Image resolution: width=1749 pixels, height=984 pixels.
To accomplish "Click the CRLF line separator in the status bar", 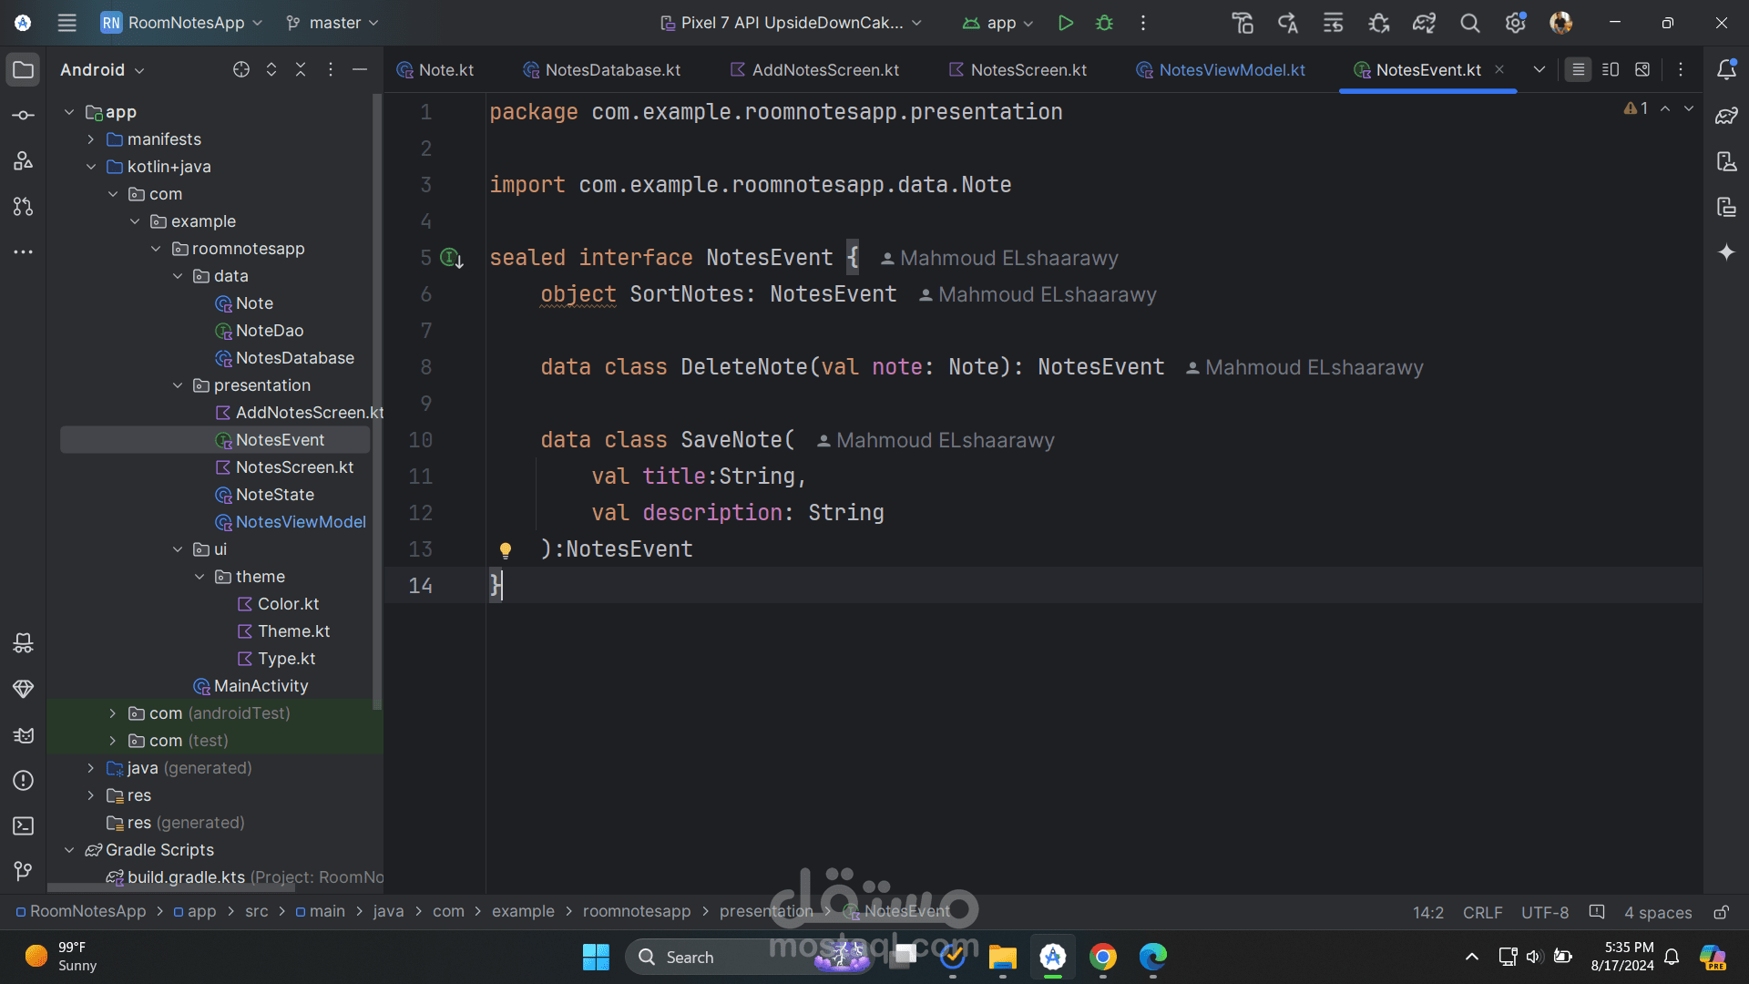I will click(1482, 912).
